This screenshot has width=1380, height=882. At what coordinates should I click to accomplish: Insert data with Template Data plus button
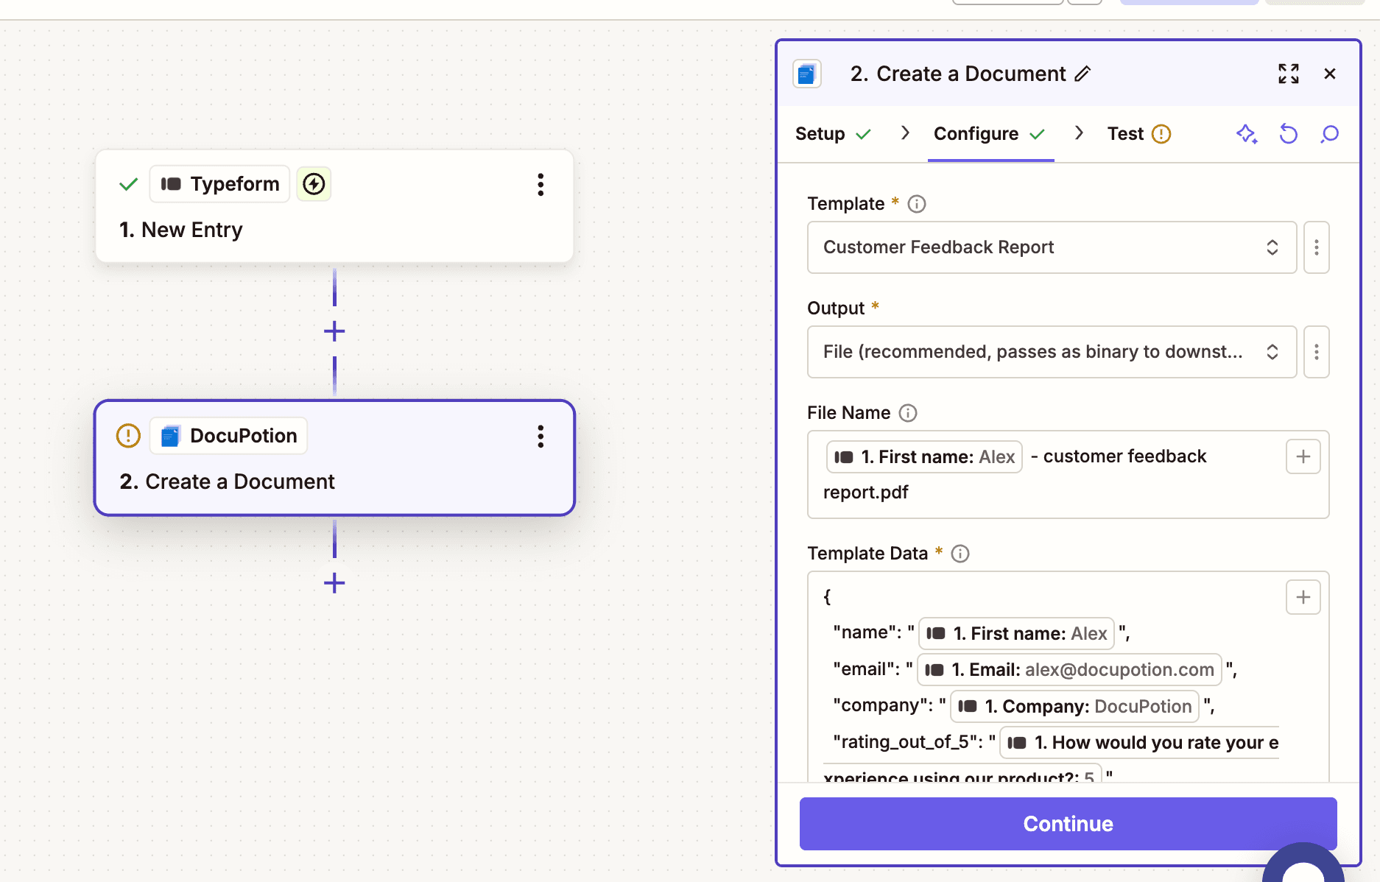click(1303, 597)
